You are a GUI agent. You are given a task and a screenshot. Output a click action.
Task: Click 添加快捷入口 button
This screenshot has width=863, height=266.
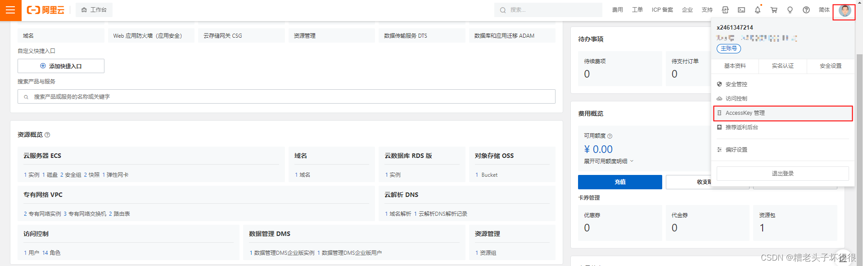[x=61, y=66]
